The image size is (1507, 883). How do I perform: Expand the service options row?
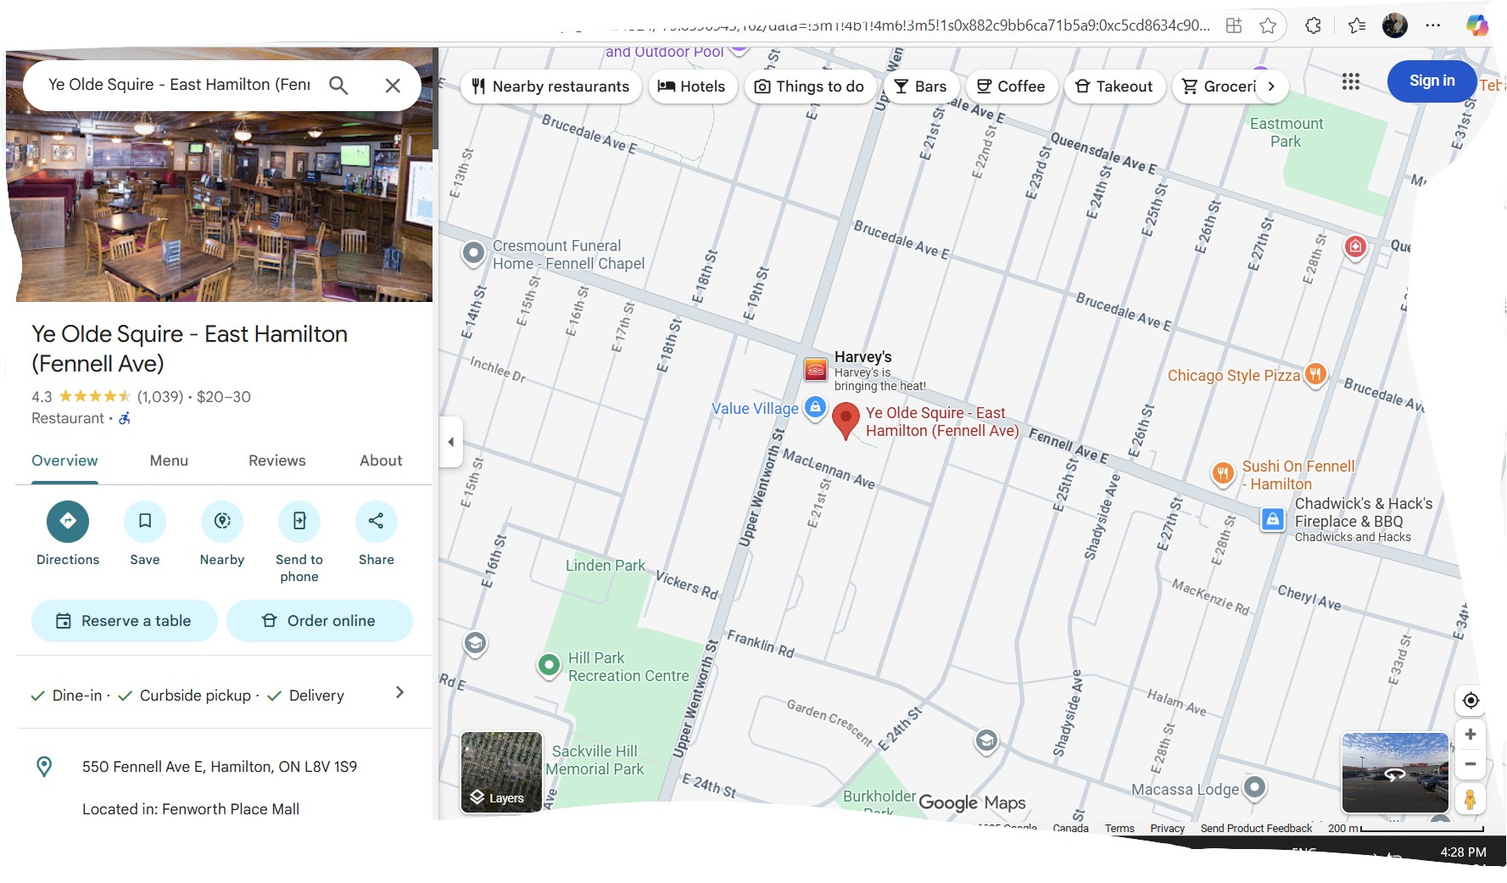(399, 693)
